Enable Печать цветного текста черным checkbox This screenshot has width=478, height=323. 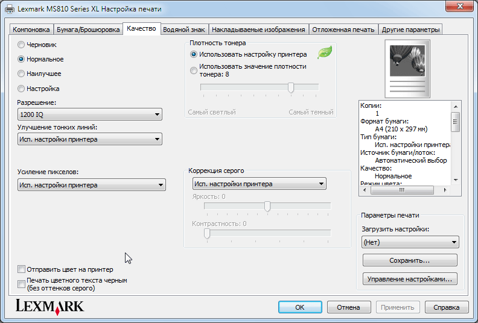pos(21,284)
